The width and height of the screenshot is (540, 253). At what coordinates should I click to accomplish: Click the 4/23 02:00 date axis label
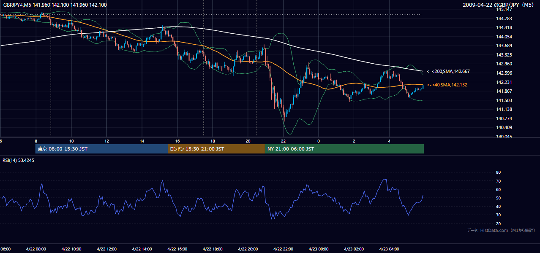(354, 249)
